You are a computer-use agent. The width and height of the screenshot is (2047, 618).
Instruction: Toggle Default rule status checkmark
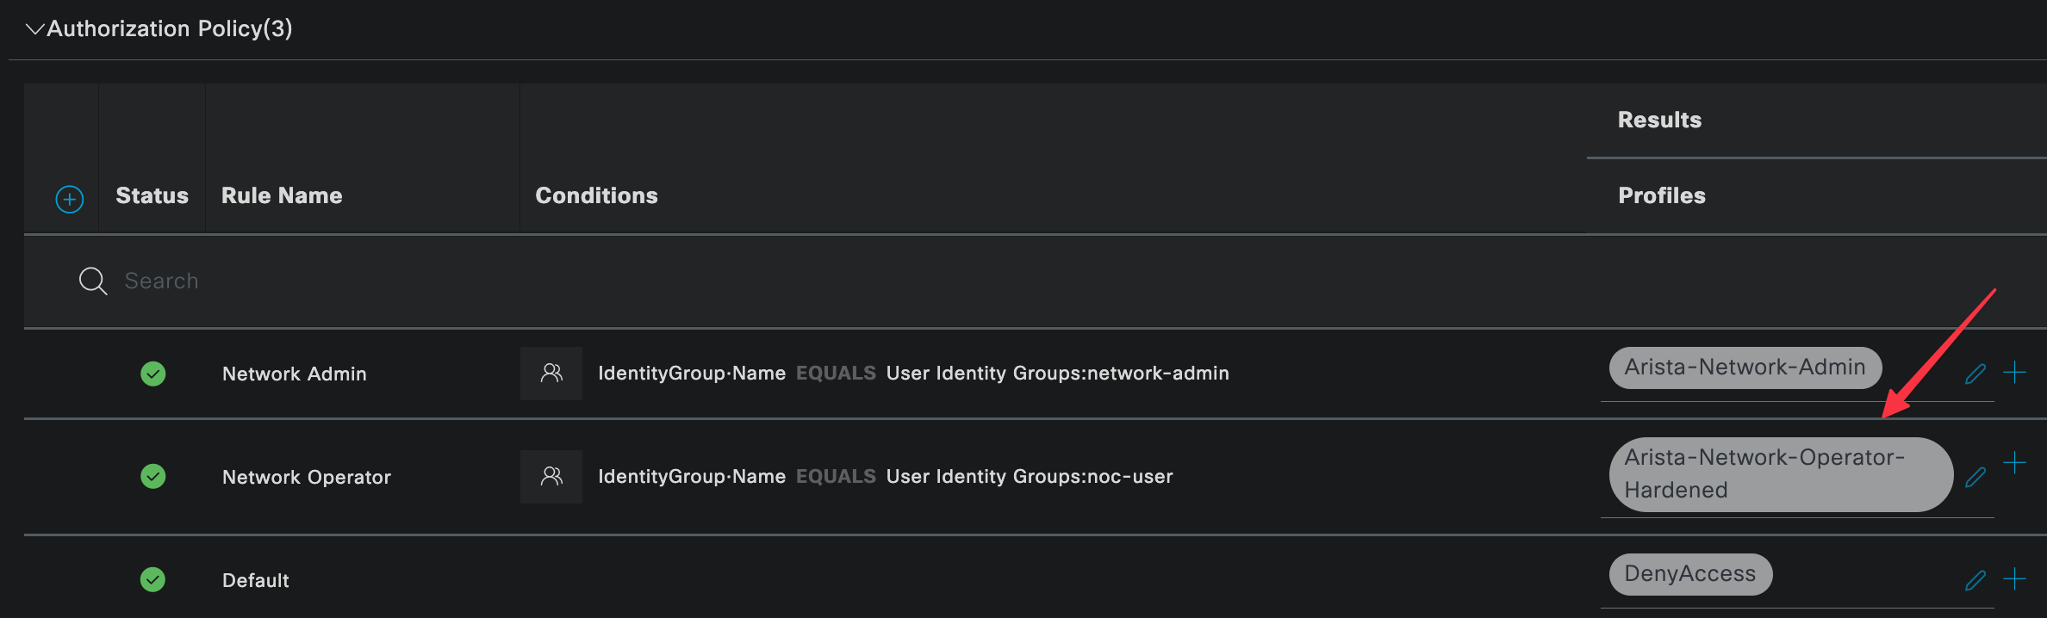pyautogui.click(x=153, y=579)
